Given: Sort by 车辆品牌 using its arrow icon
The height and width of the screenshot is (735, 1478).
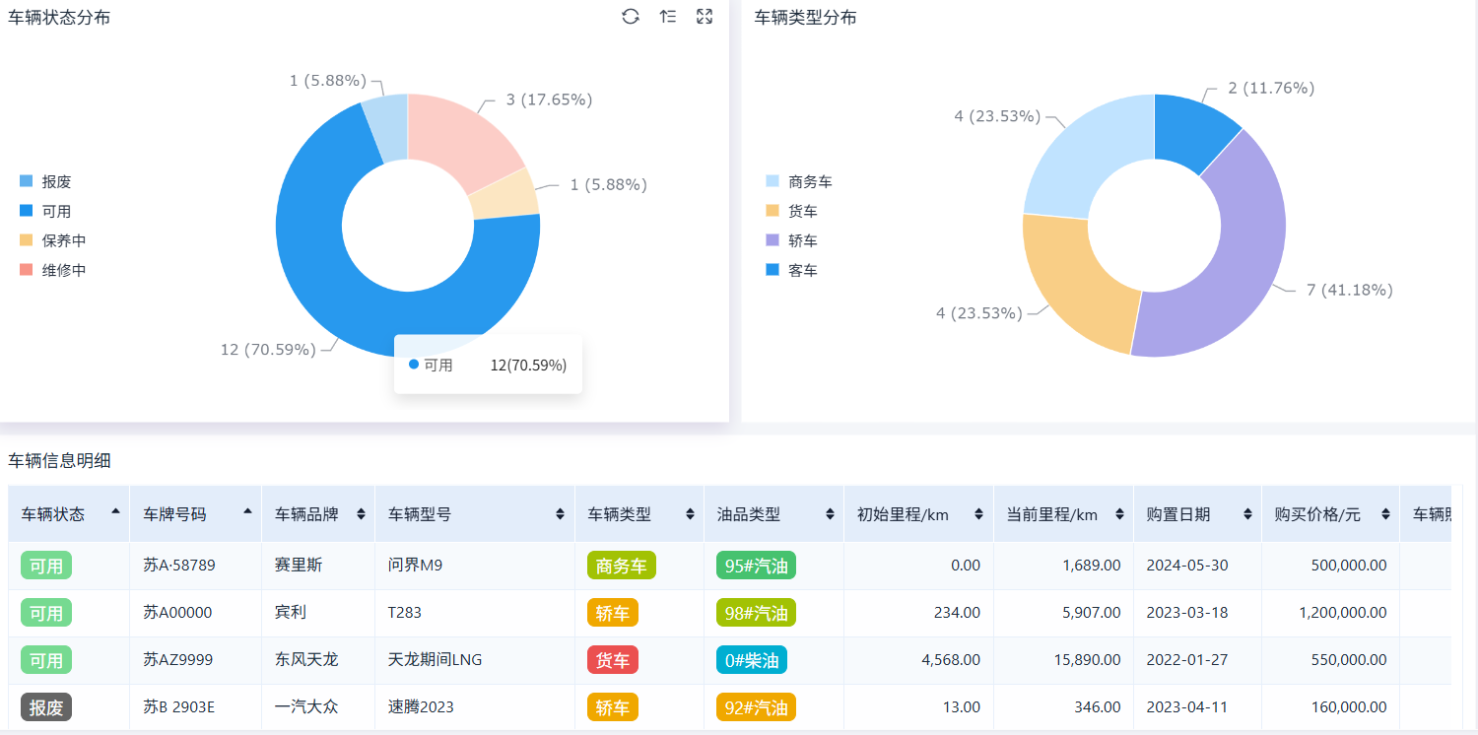Looking at the screenshot, I should pos(361,514).
